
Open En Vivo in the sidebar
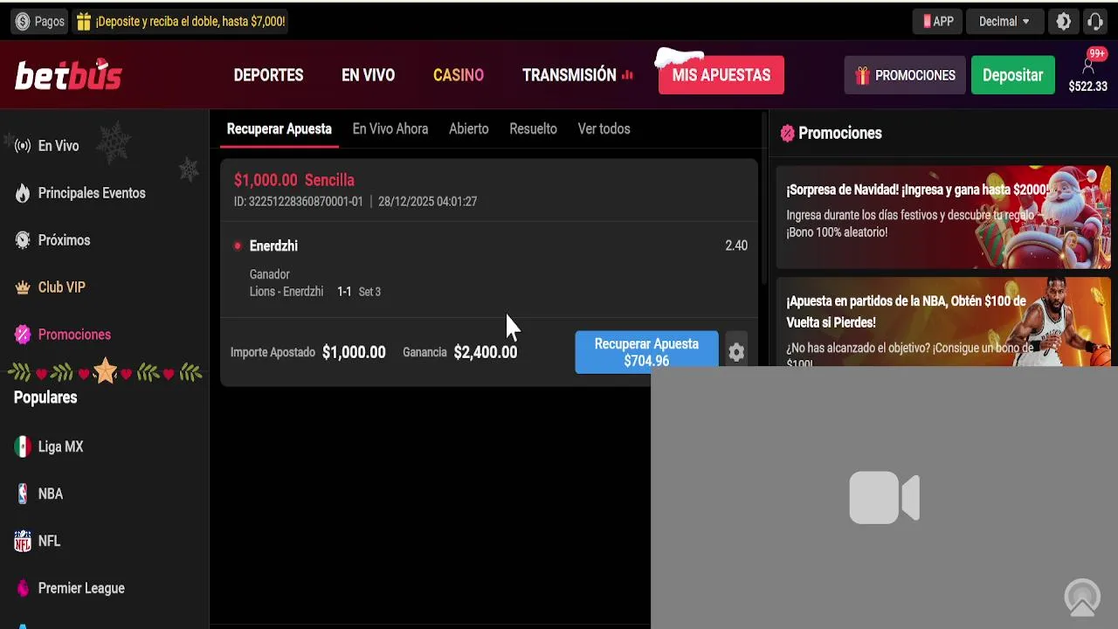59,146
